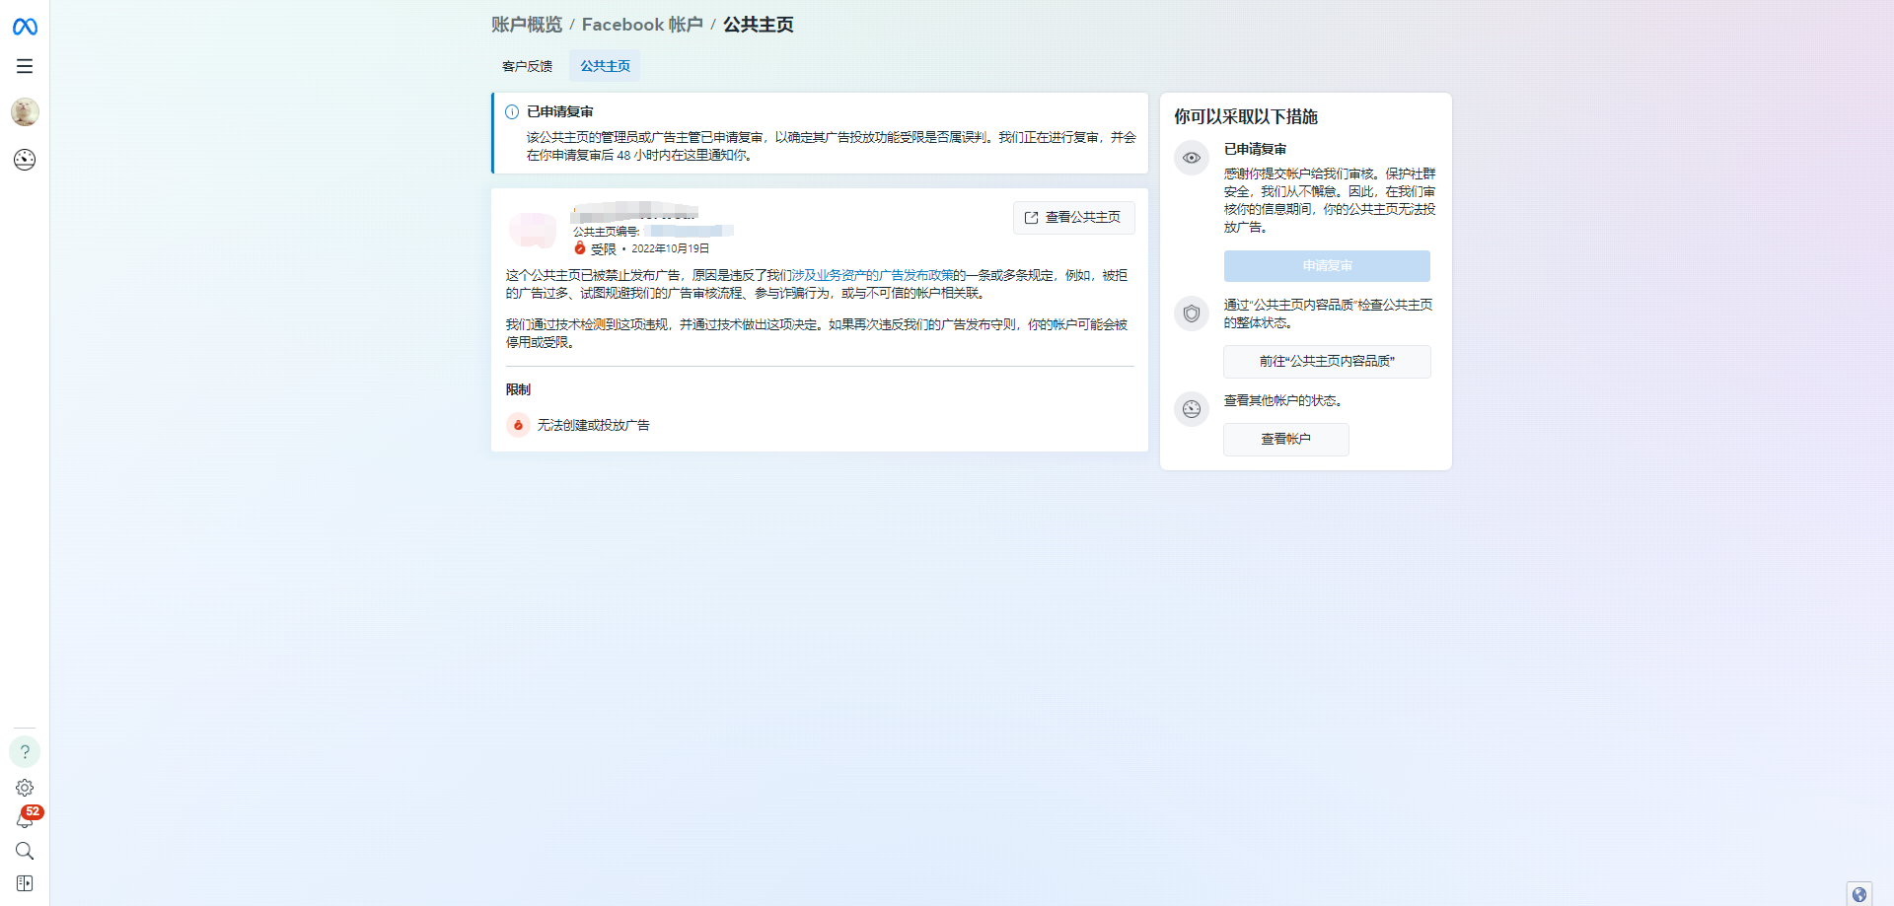Image resolution: width=1894 pixels, height=906 pixels.
Task: Click the red 受限 status icon
Action: [580, 248]
